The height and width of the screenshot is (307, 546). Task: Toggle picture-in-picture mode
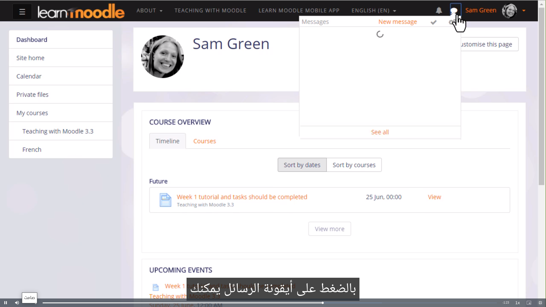click(x=529, y=303)
